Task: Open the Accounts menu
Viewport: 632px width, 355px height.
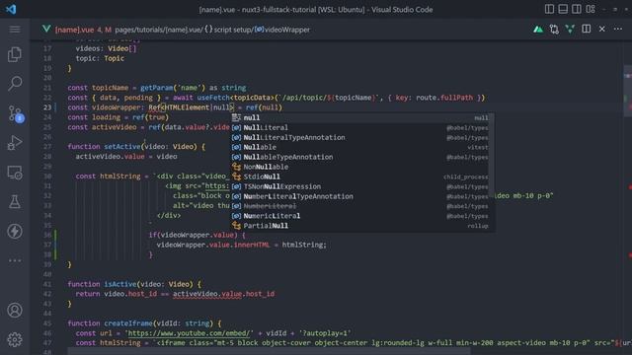Action: tap(15, 311)
